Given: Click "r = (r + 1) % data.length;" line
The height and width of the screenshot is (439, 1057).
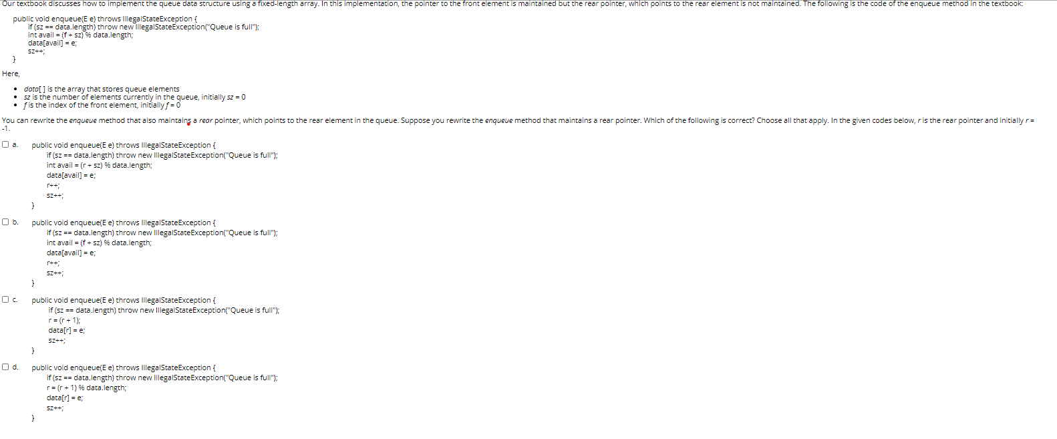Looking at the screenshot, I should 86,388.
